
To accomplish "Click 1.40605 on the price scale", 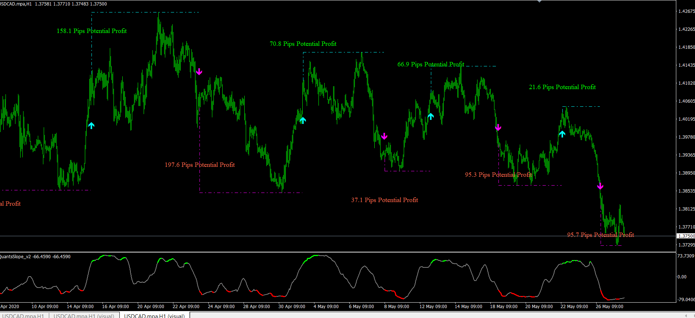I will (686, 101).
